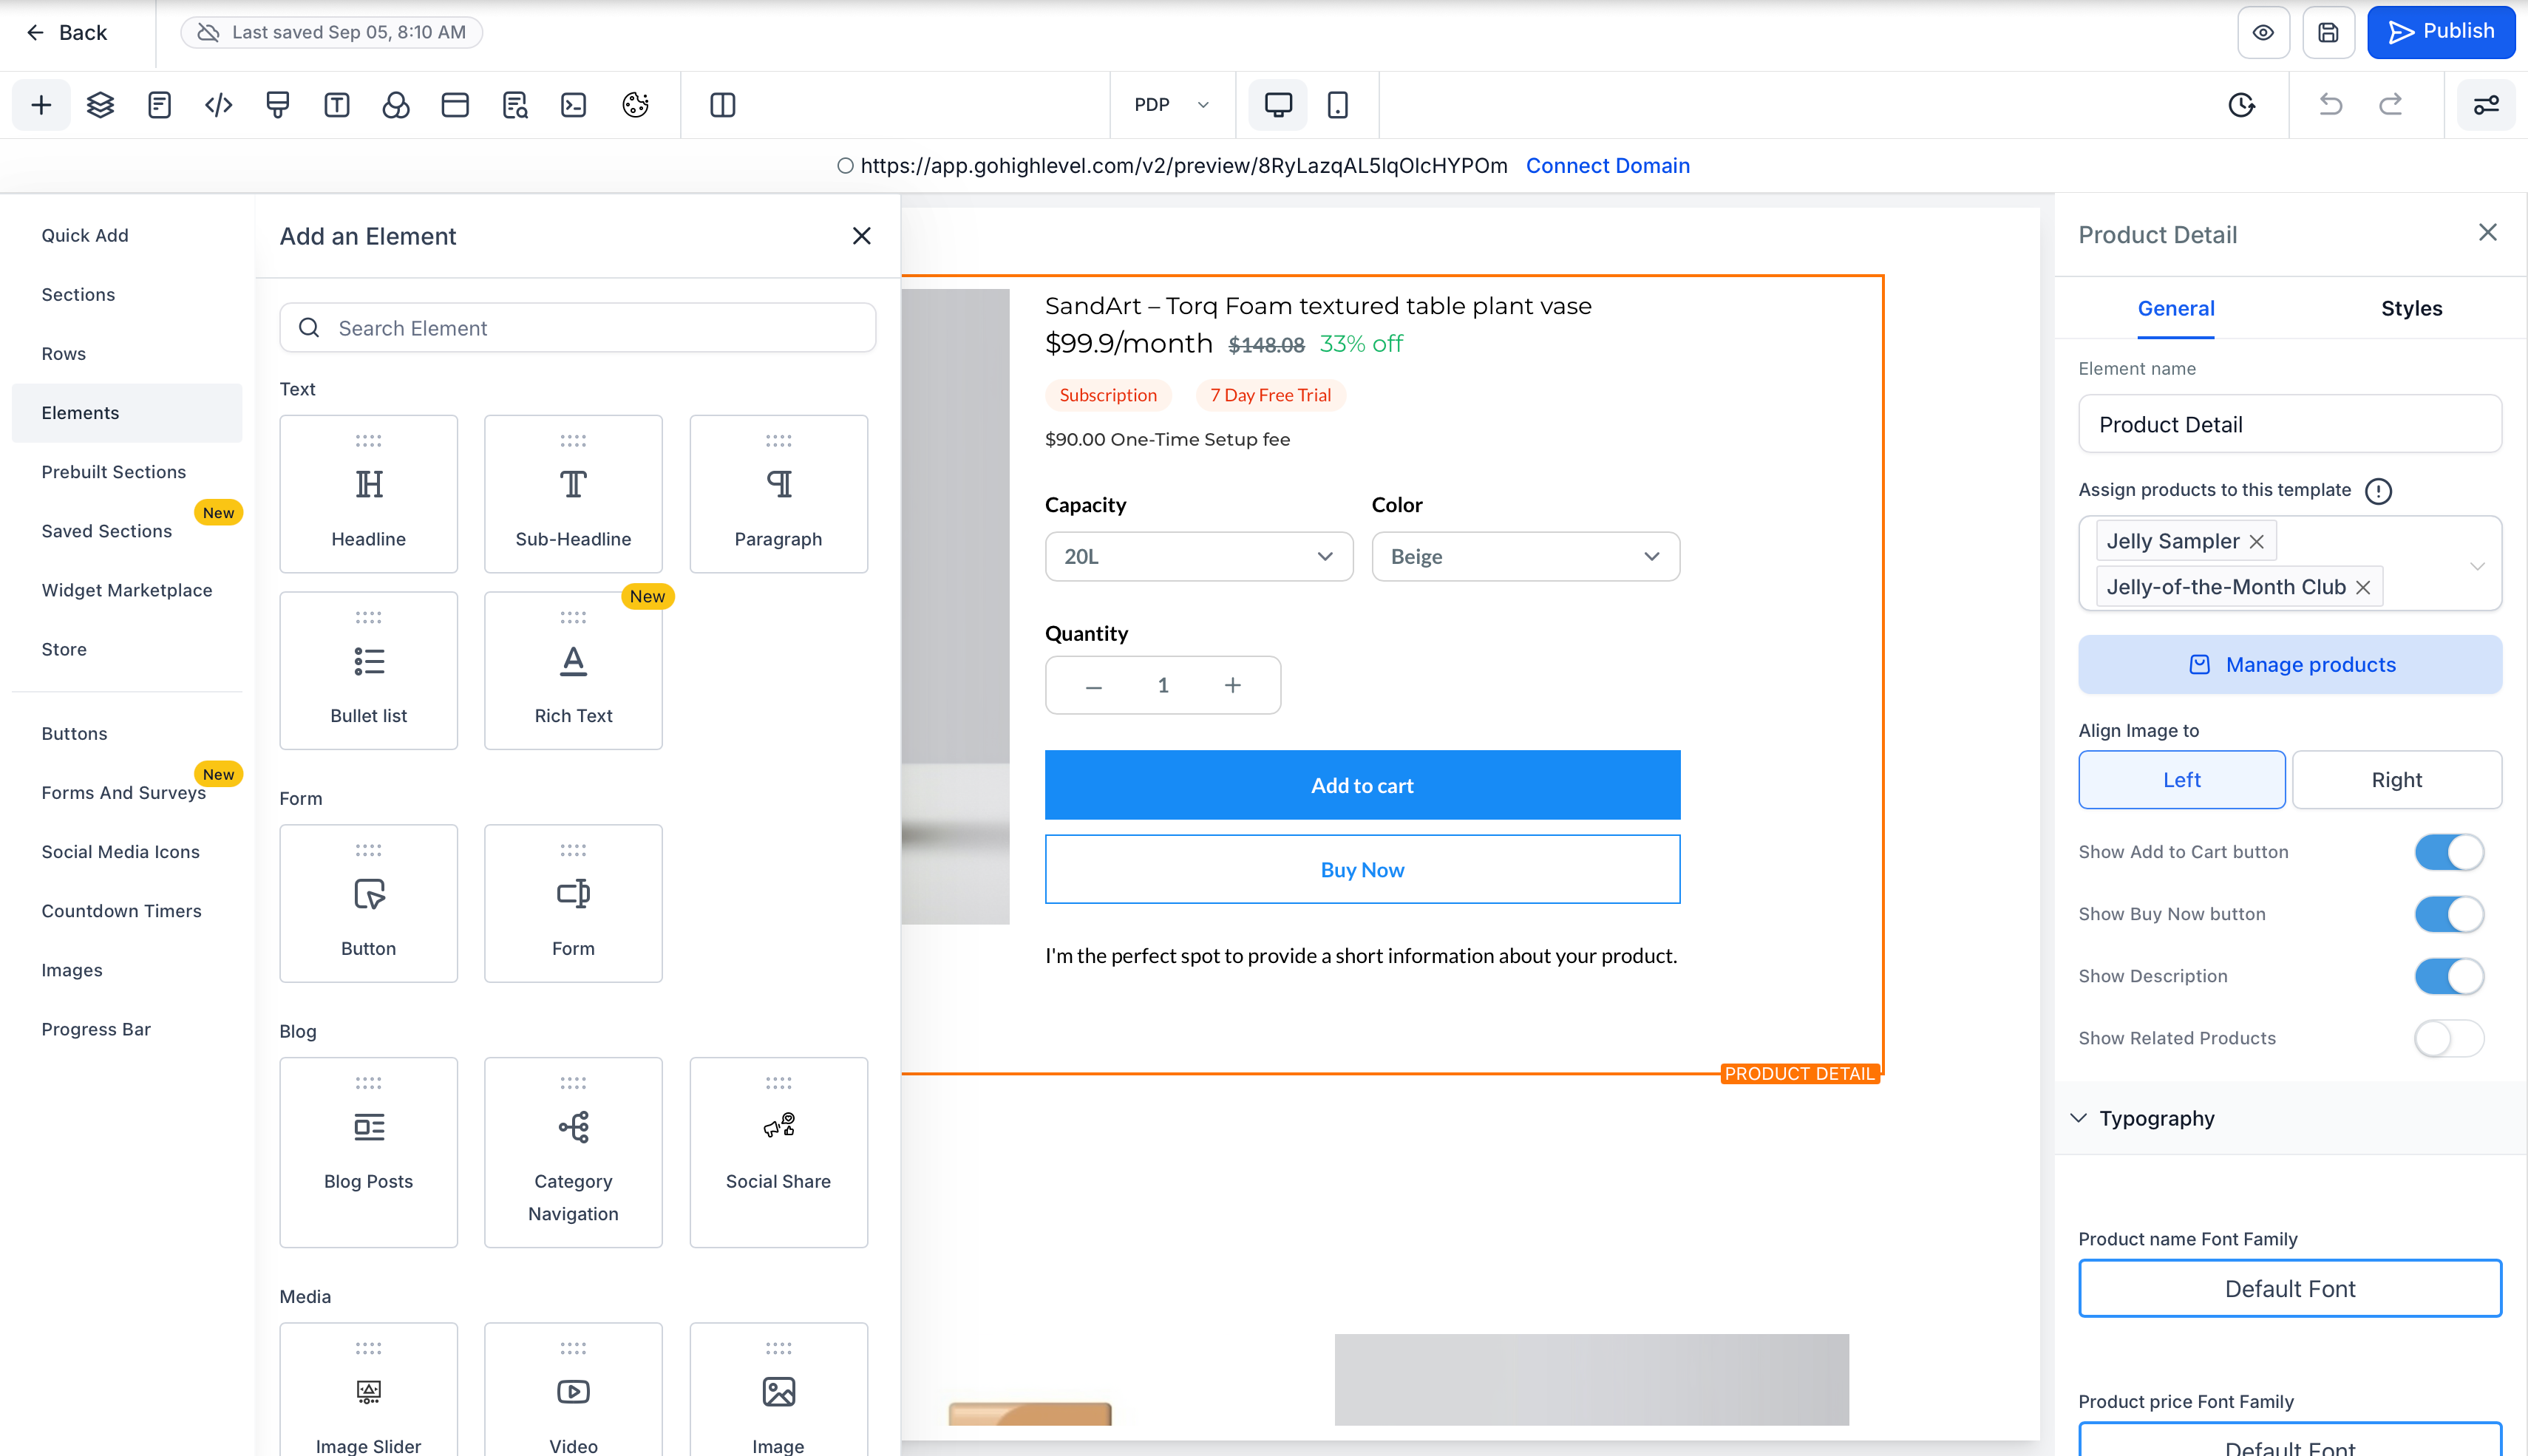Click the Manage products button
The image size is (2528, 1456).
tap(2290, 665)
